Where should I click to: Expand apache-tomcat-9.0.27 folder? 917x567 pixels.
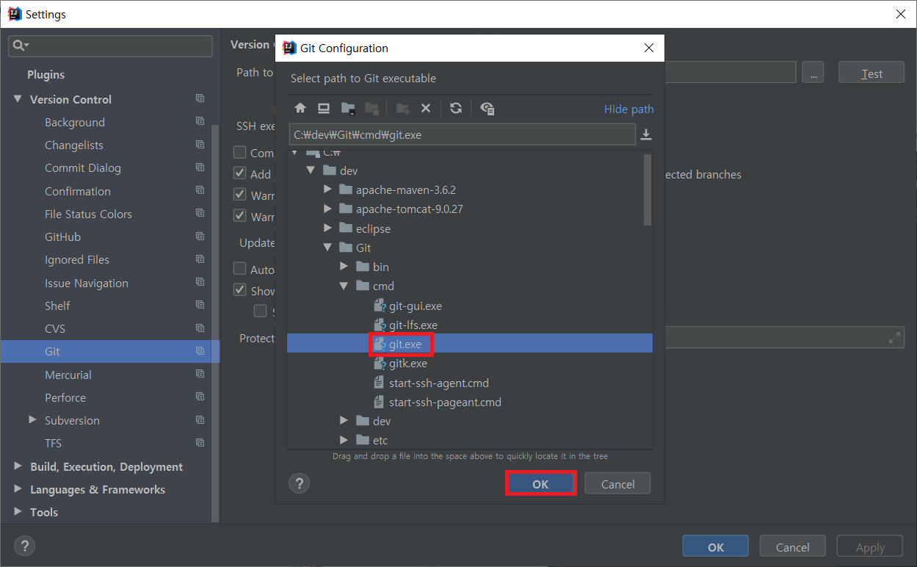click(x=327, y=209)
